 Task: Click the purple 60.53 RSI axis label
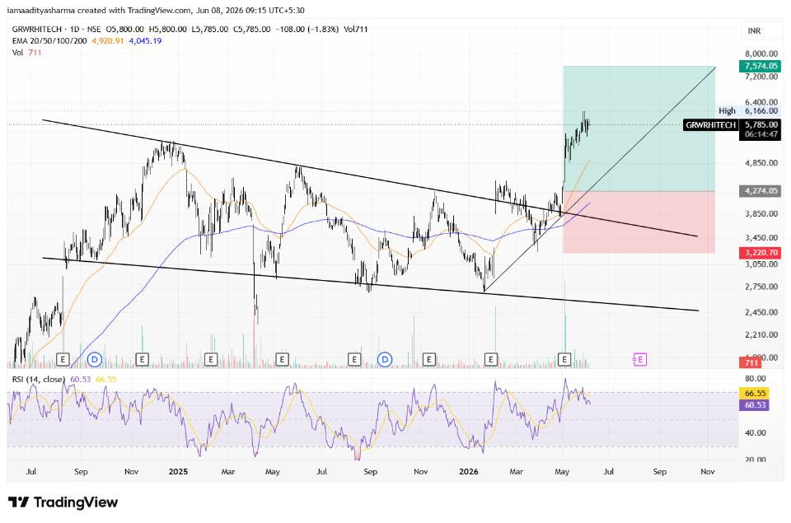click(x=754, y=404)
